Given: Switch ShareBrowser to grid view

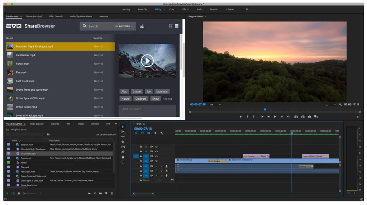Looking at the screenshot, I should pos(171,26).
